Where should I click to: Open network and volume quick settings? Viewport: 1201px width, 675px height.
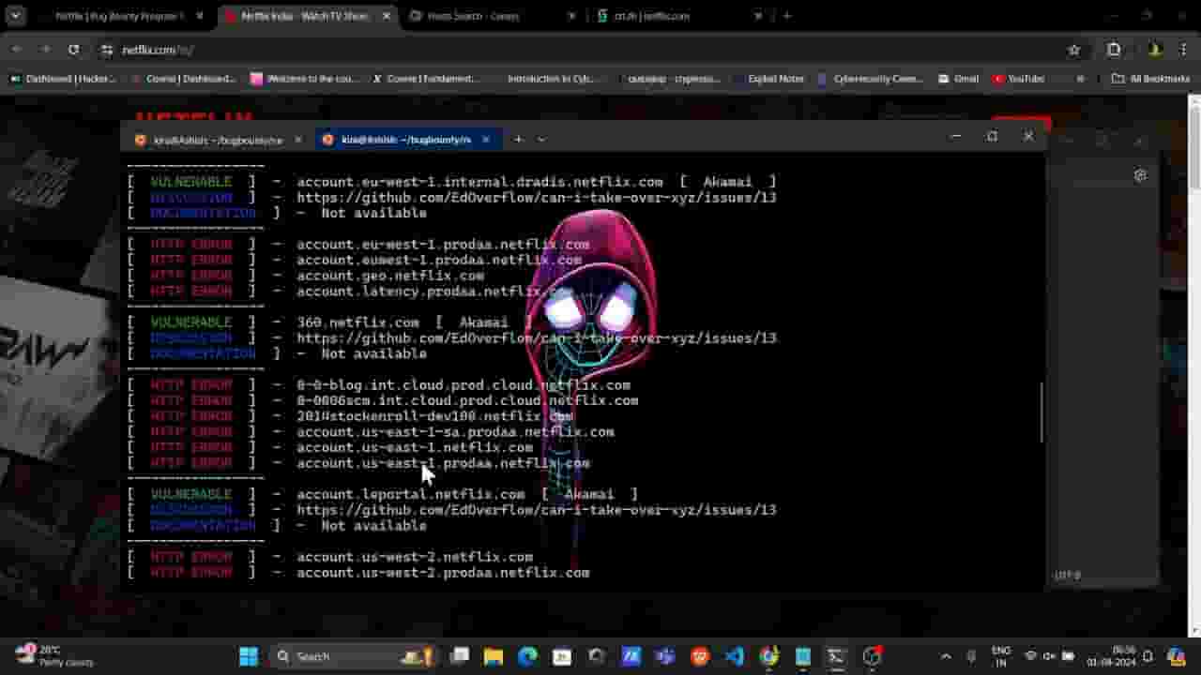click(x=1049, y=656)
